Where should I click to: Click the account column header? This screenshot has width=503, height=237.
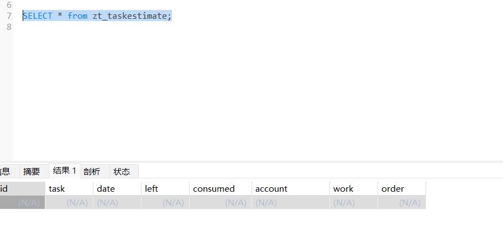click(x=290, y=188)
